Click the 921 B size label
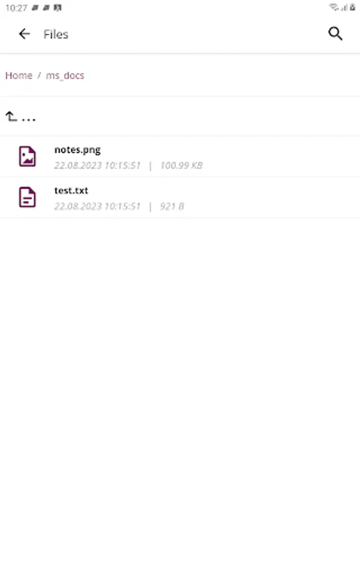 click(x=172, y=206)
